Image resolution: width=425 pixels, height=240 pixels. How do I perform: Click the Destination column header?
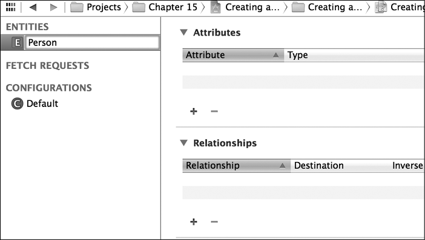tap(318, 166)
